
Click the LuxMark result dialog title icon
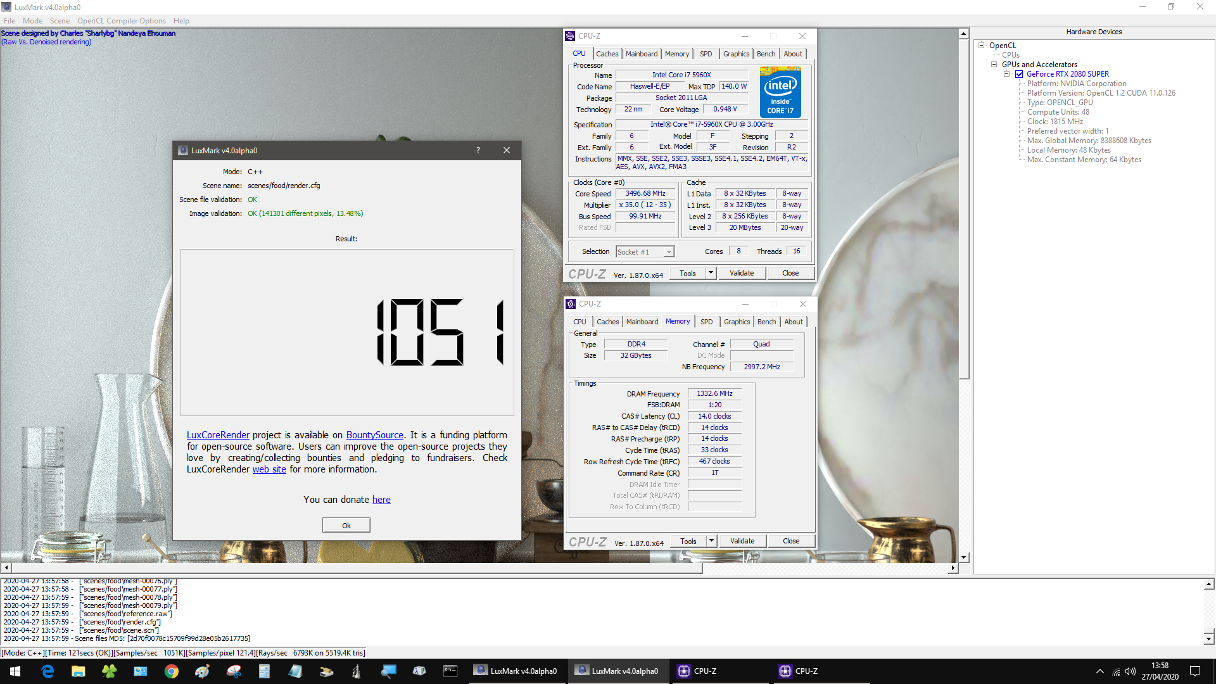pos(183,150)
